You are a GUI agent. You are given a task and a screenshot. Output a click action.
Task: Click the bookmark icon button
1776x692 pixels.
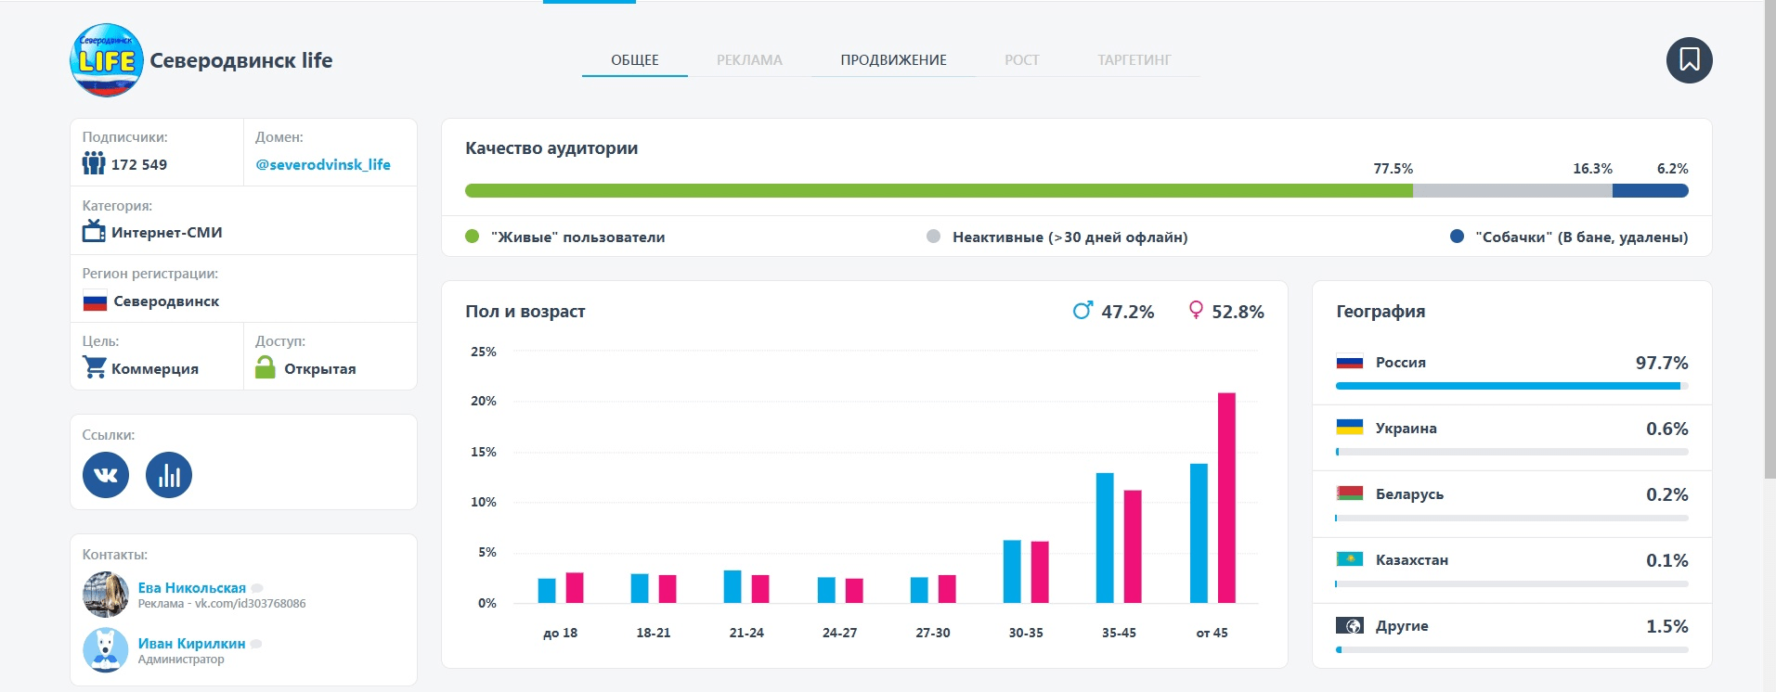1689,60
